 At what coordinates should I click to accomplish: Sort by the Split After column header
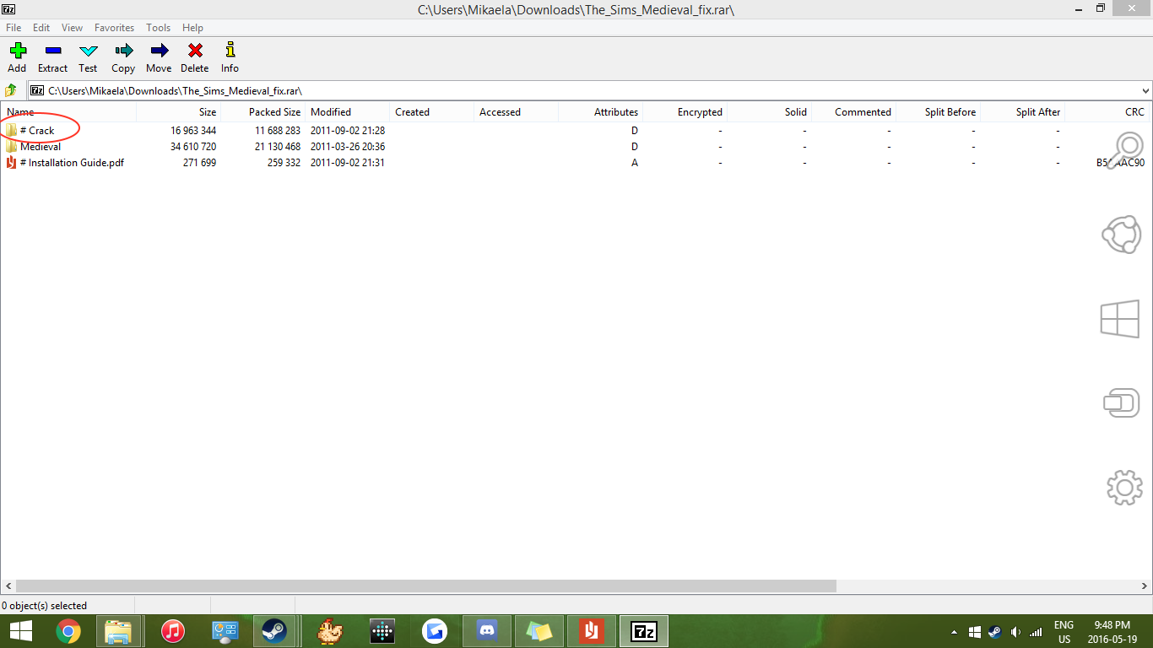coord(1022,112)
